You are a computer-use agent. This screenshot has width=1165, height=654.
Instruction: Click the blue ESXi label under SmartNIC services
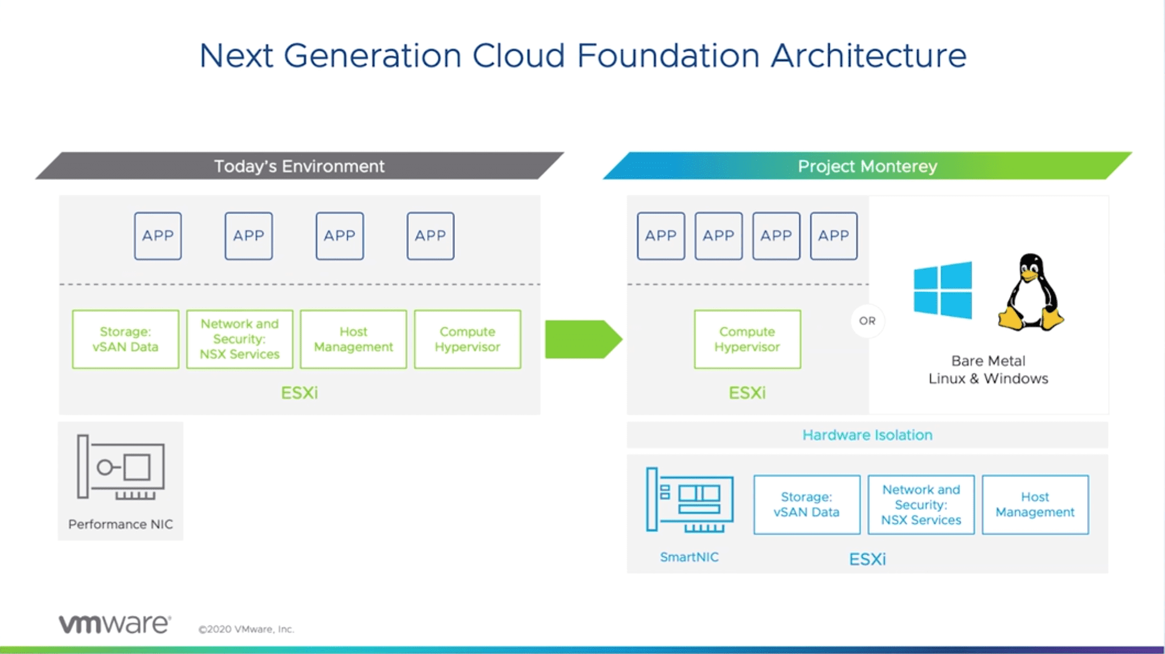pos(867,559)
